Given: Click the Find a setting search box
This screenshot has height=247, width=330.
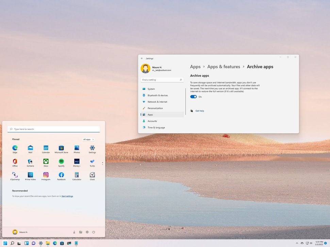Looking at the screenshot, I should coord(162,80).
